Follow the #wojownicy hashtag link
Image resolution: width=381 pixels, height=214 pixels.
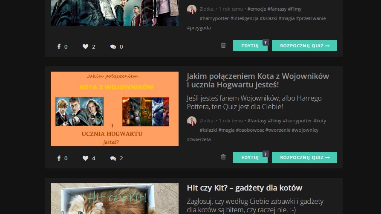pos(305,130)
